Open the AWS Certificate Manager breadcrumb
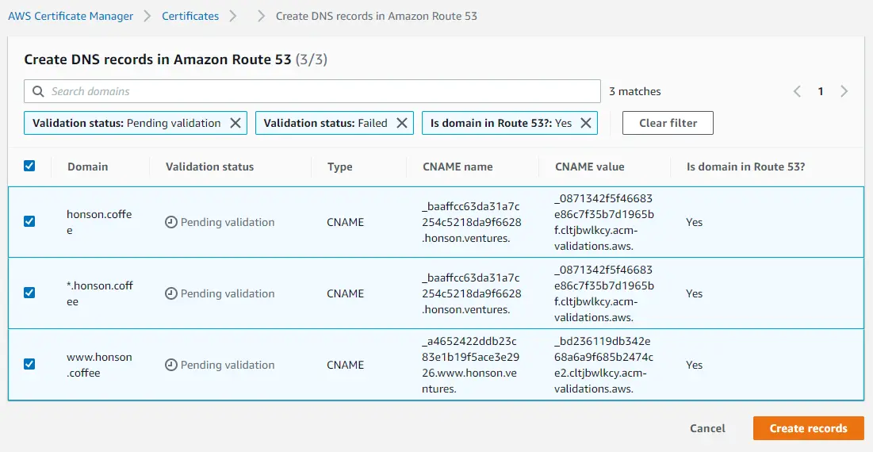873x452 pixels. coord(71,16)
